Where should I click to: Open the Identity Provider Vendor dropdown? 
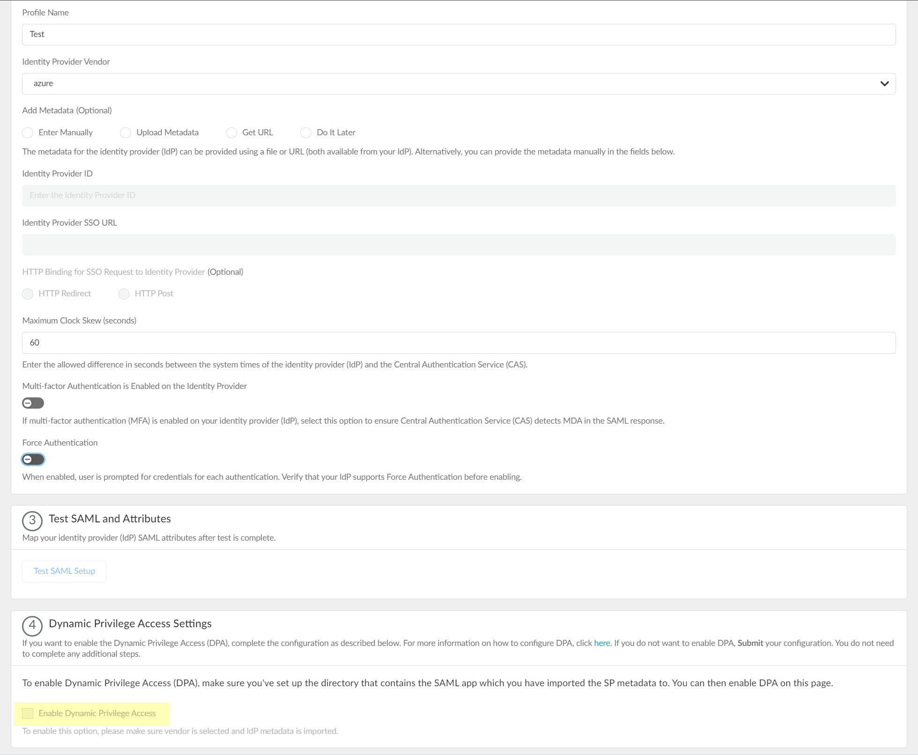[x=458, y=84]
